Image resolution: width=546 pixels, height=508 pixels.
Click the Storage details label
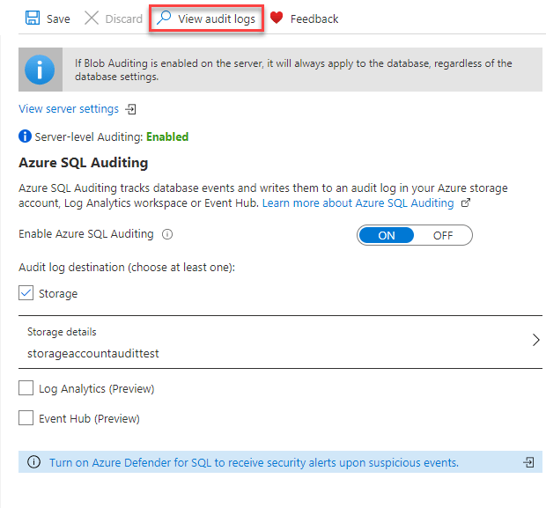(62, 332)
